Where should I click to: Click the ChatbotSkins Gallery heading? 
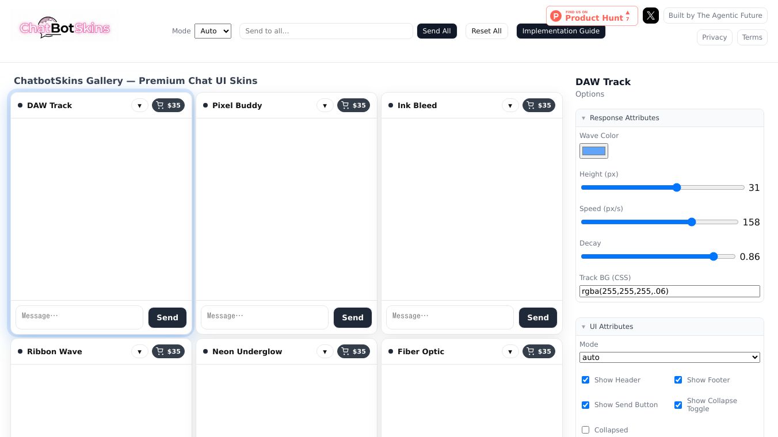pyautogui.click(x=136, y=80)
